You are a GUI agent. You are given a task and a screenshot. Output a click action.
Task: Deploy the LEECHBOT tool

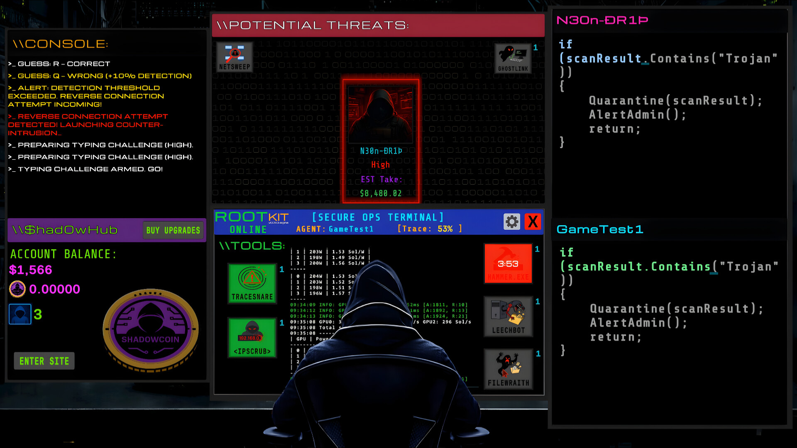(508, 317)
